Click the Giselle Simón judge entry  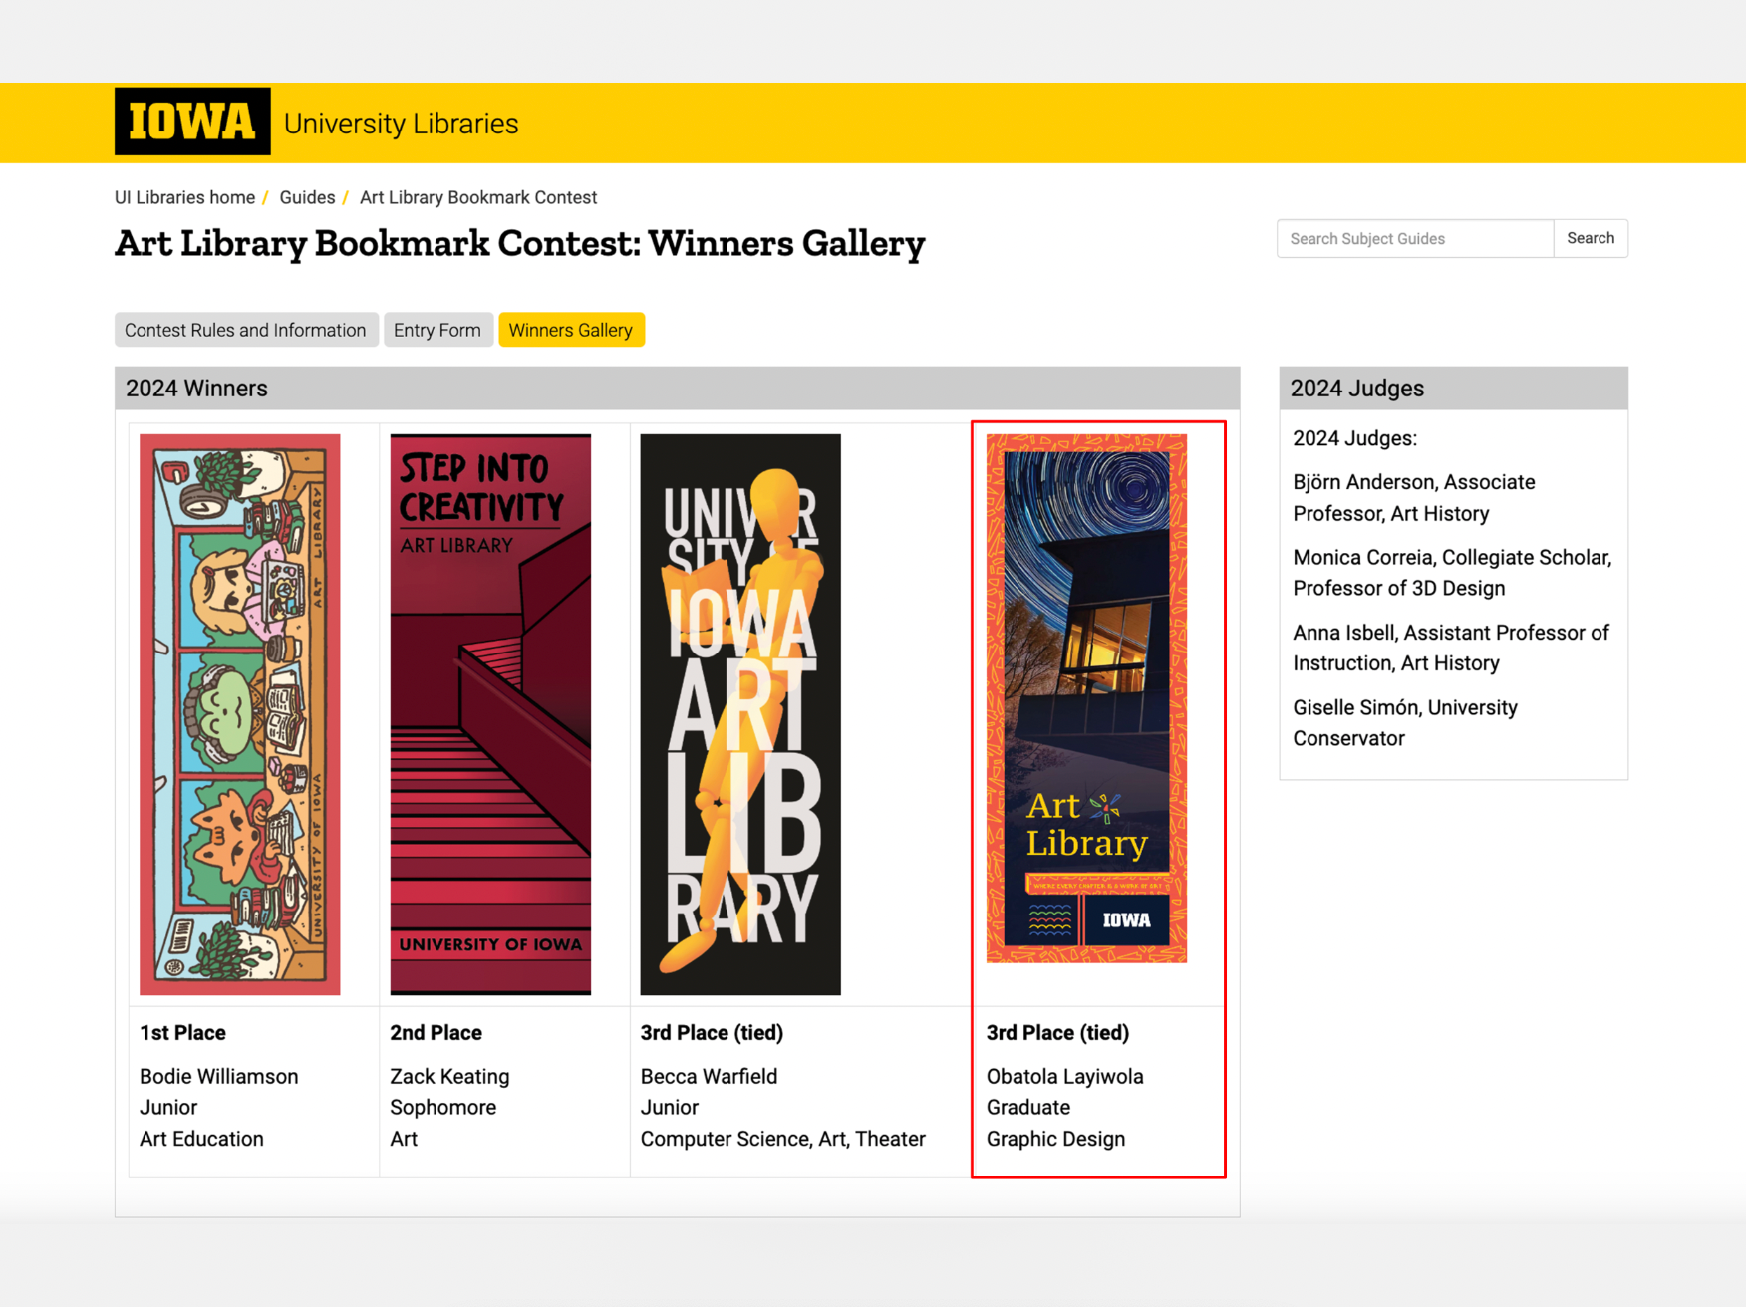1404,722
